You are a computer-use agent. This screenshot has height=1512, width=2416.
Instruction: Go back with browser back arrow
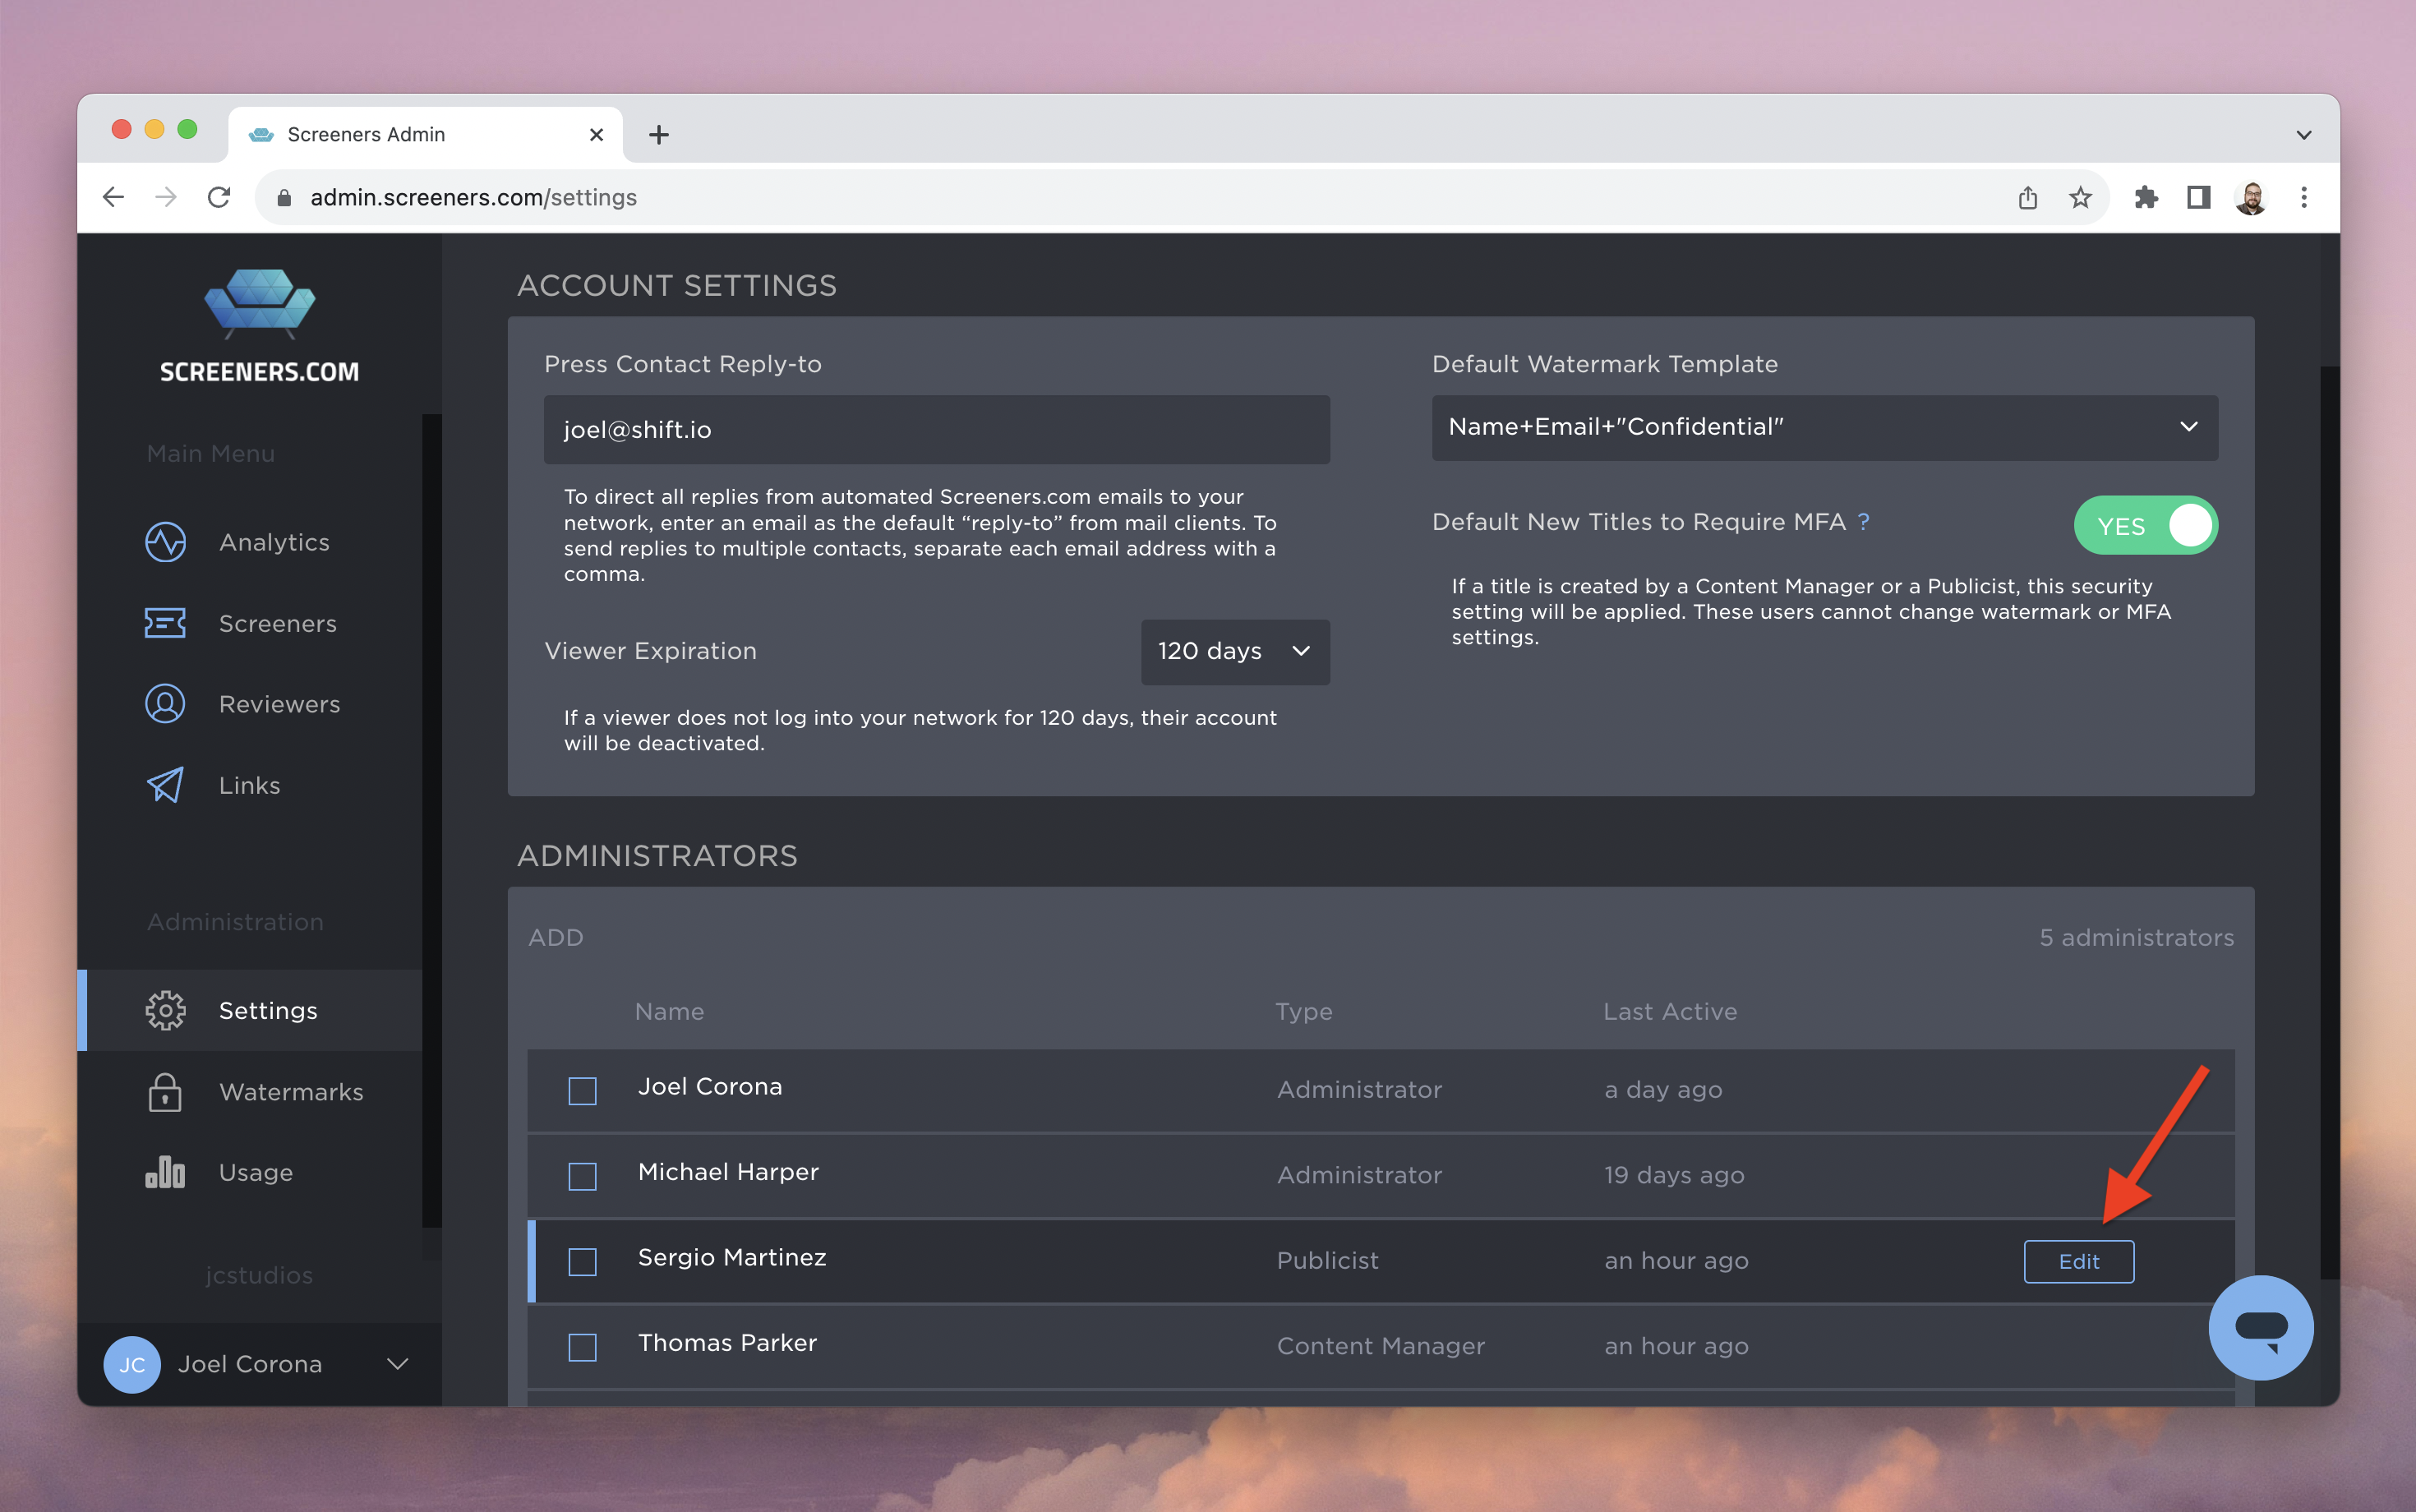tap(114, 197)
